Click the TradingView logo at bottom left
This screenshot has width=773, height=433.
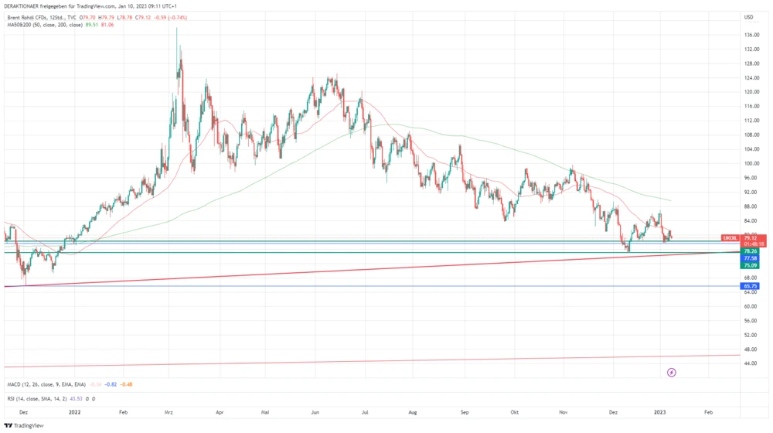[x=23, y=425]
